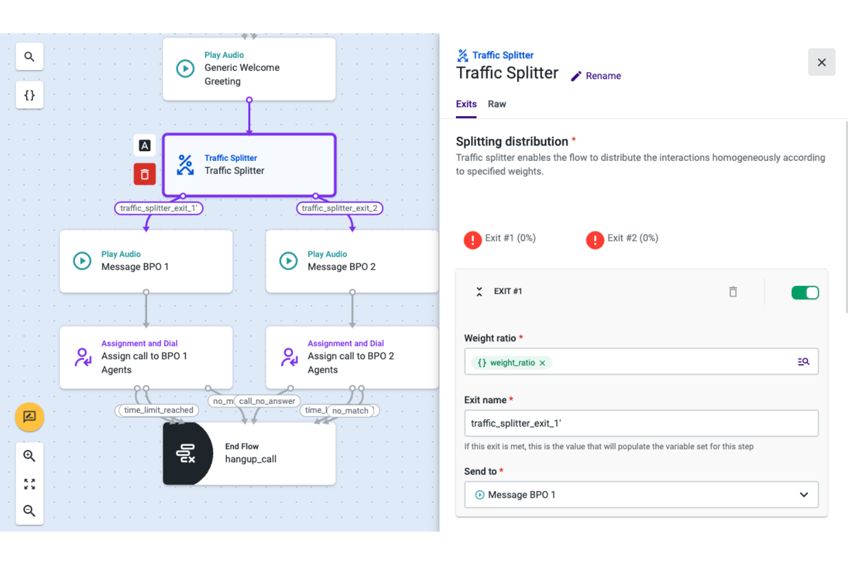Switch to the Raw tab

(x=496, y=104)
